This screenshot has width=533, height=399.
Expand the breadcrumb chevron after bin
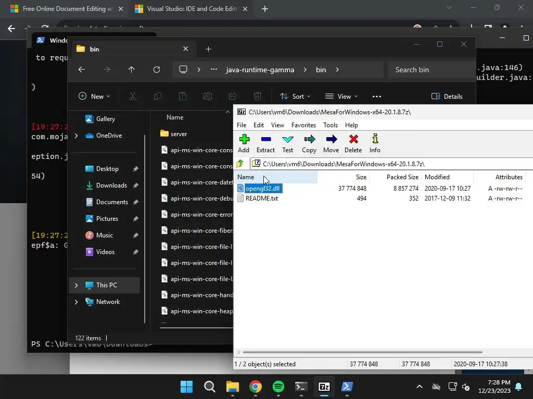tap(337, 70)
